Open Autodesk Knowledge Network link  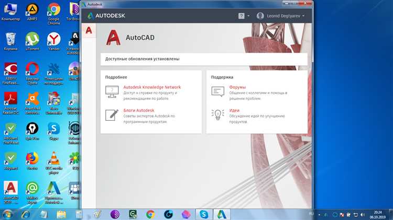coord(152,87)
